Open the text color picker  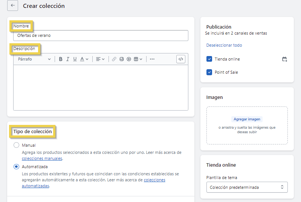coord(84,59)
